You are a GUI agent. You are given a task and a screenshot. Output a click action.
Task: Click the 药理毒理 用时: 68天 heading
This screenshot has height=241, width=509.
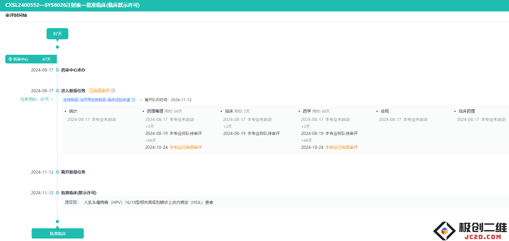point(164,111)
